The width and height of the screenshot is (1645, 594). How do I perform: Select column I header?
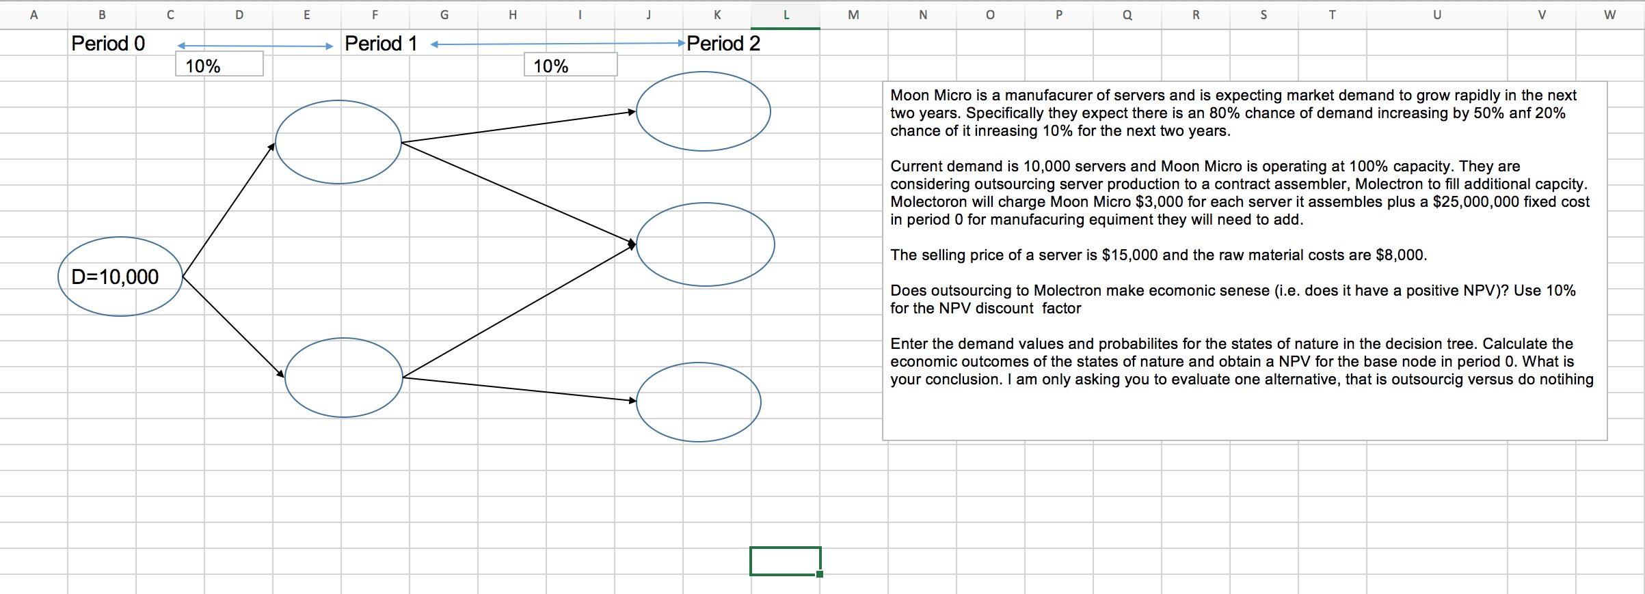tap(580, 14)
